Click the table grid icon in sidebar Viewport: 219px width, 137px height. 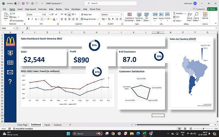click(x=10, y=62)
